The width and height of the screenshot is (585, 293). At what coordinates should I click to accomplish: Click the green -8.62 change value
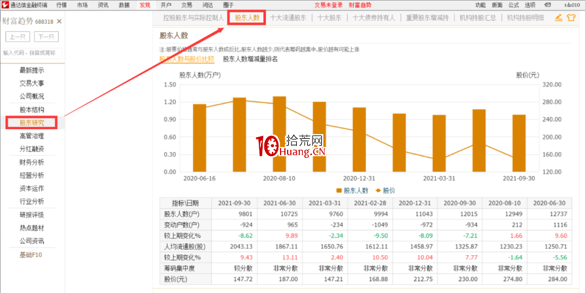click(246, 236)
